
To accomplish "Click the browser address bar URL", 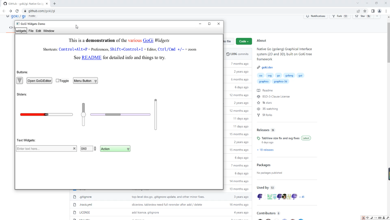I will [x=42, y=11].
